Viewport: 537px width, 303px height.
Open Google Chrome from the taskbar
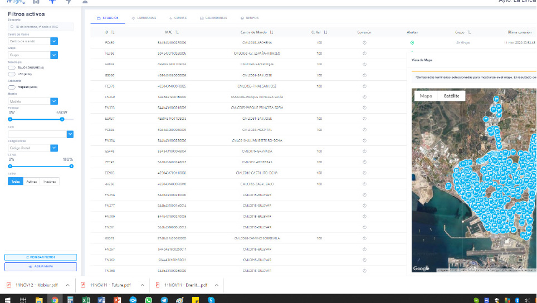pos(55,300)
